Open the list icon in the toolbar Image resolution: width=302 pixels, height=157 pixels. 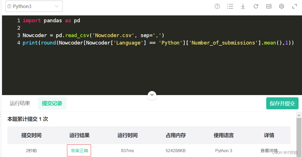pyautogui.click(x=230, y=6)
